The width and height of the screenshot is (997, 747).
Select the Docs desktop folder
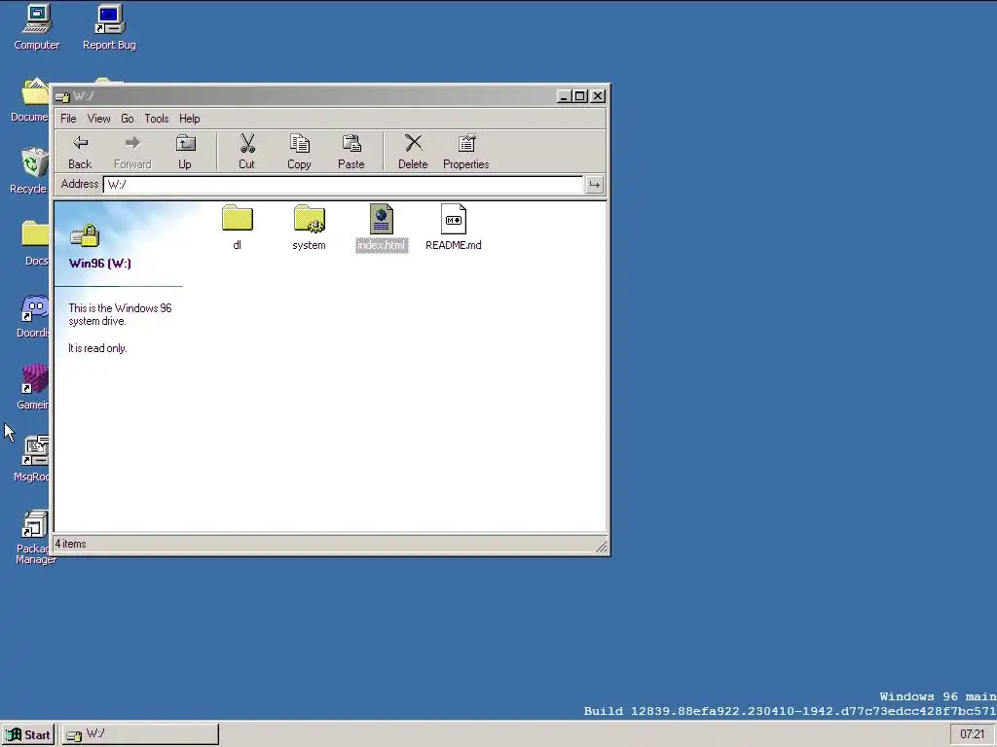pyautogui.click(x=36, y=242)
